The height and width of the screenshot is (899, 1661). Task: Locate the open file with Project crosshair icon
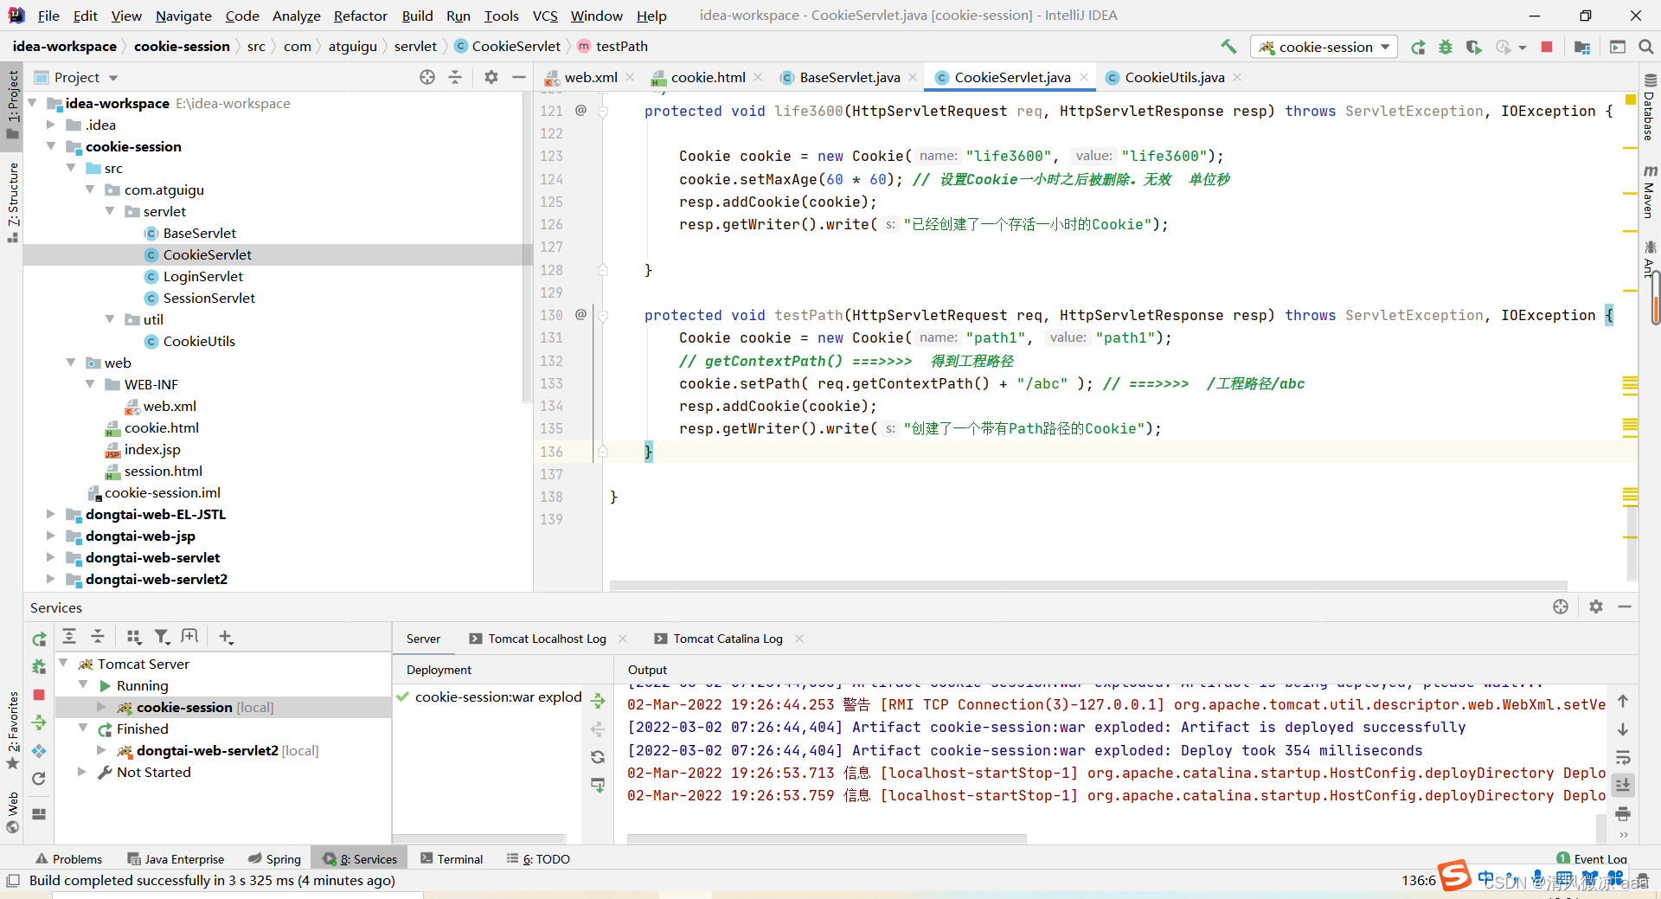tap(427, 77)
